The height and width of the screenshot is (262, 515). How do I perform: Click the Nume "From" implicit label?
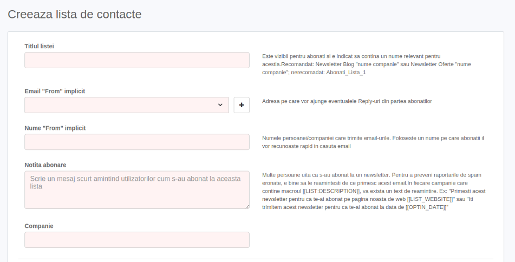[x=55, y=128]
